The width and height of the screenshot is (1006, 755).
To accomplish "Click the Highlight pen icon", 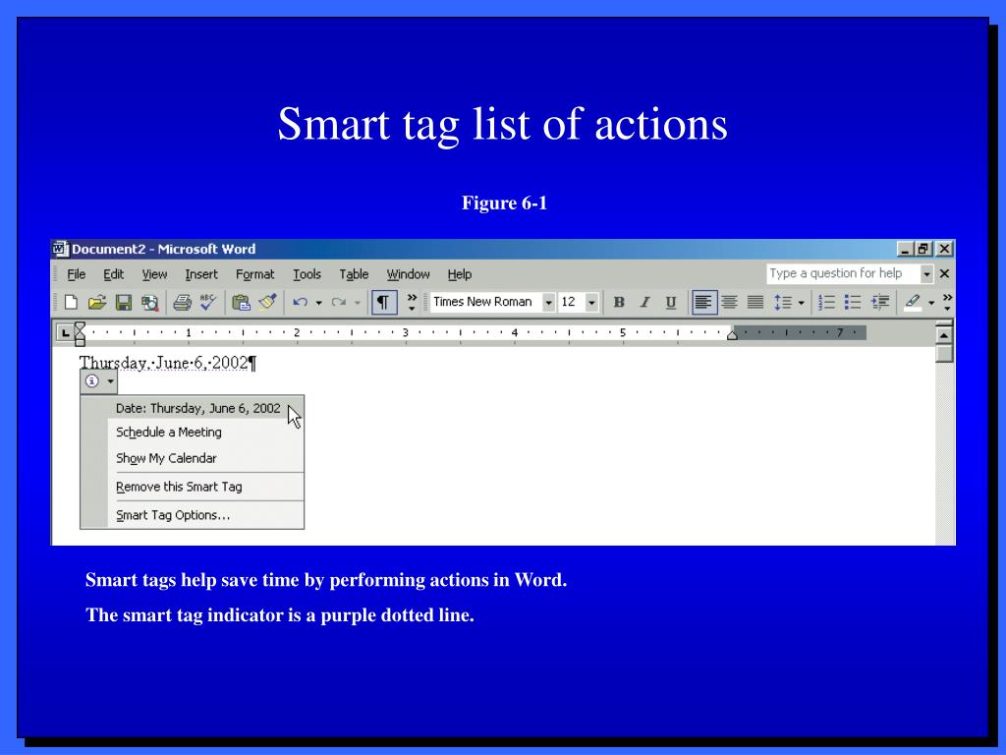I will click(x=913, y=303).
